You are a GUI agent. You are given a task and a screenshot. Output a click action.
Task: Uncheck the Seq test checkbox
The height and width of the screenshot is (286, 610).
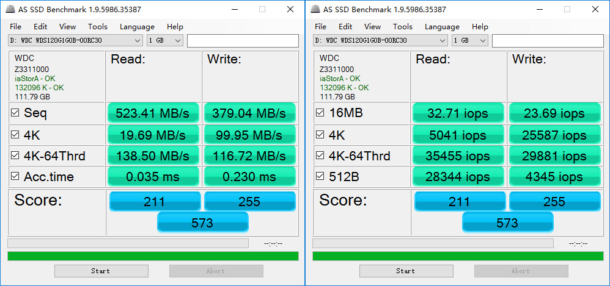point(15,113)
